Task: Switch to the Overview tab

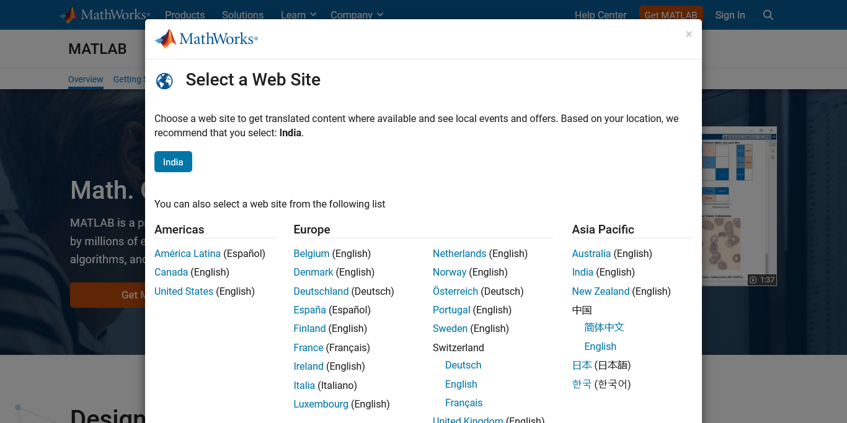Action: coord(86,79)
